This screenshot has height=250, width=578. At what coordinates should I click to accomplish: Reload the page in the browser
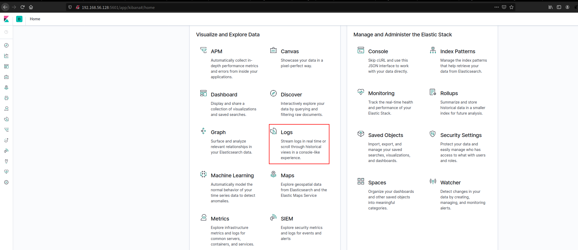pos(22,7)
